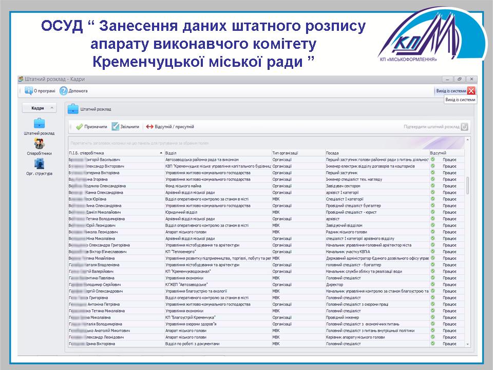Image resolution: width=493 pixels, height=370 pixels.
Task: Open Допомога help icon
Action: point(64,91)
